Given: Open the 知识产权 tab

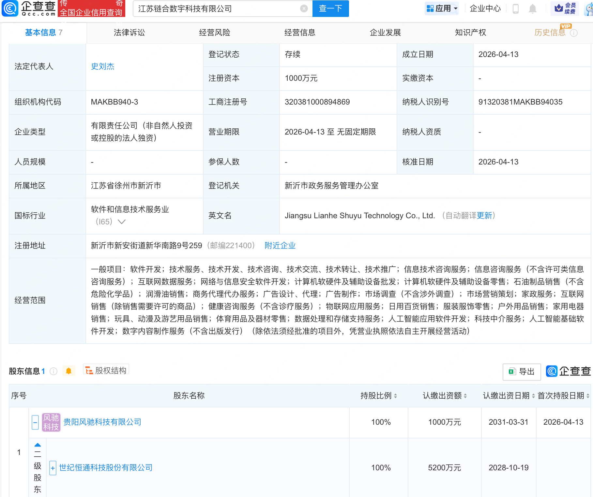Looking at the screenshot, I should tap(470, 33).
